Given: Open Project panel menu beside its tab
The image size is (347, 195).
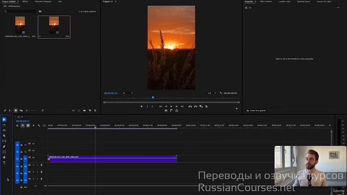Looking at the screenshot, I should coord(18,2).
